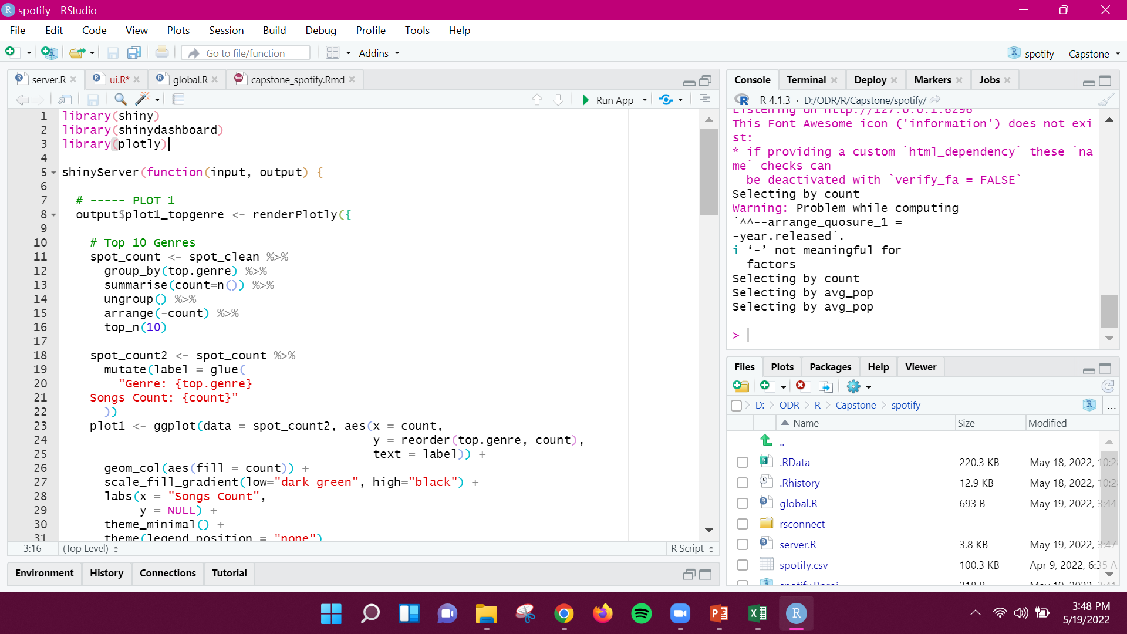Viewport: 1127px width, 634px height.
Task: Click the Find/Replace magnifier icon in editor
Action: point(120,100)
